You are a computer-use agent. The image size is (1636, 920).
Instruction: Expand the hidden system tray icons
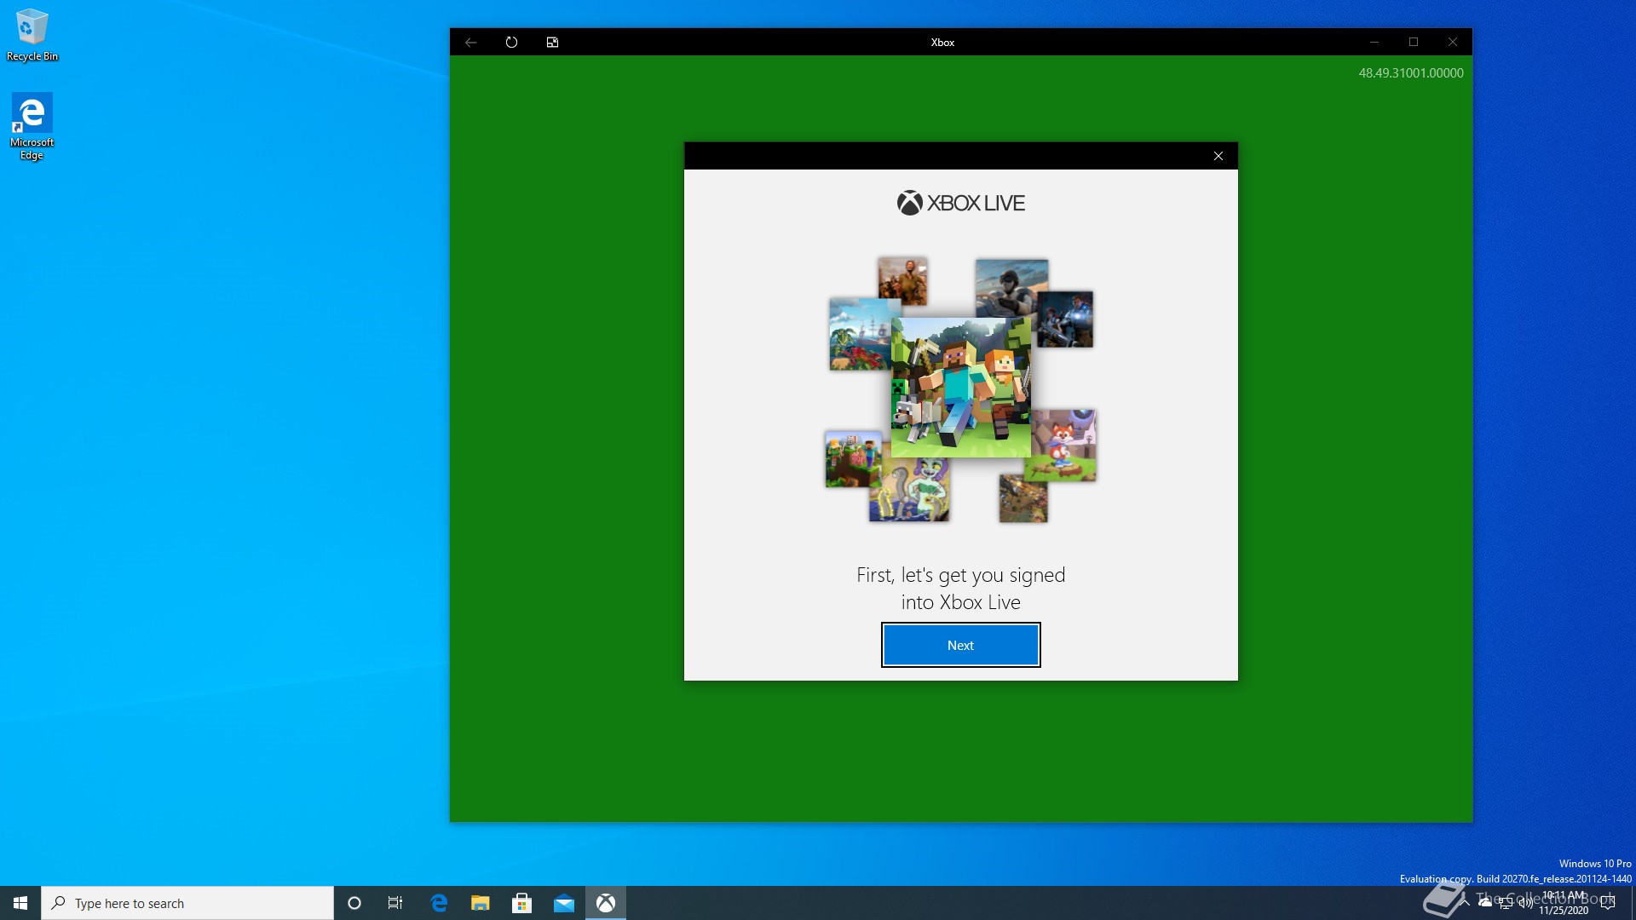pyautogui.click(x=1466, y=902)
